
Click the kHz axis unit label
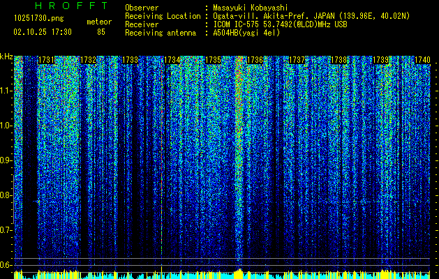point(6,56)
